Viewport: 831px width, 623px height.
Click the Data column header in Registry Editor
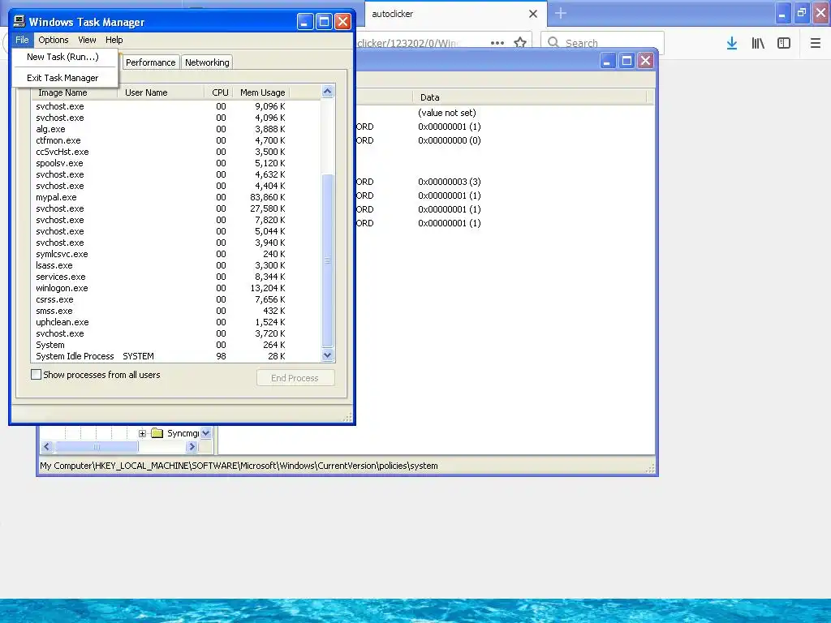coord(529,97)
